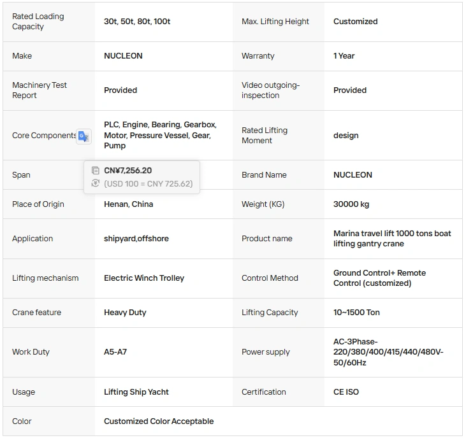Click the Marina travel lift product name text
This screenshot has width=466, height=438.
click(392, 239)
